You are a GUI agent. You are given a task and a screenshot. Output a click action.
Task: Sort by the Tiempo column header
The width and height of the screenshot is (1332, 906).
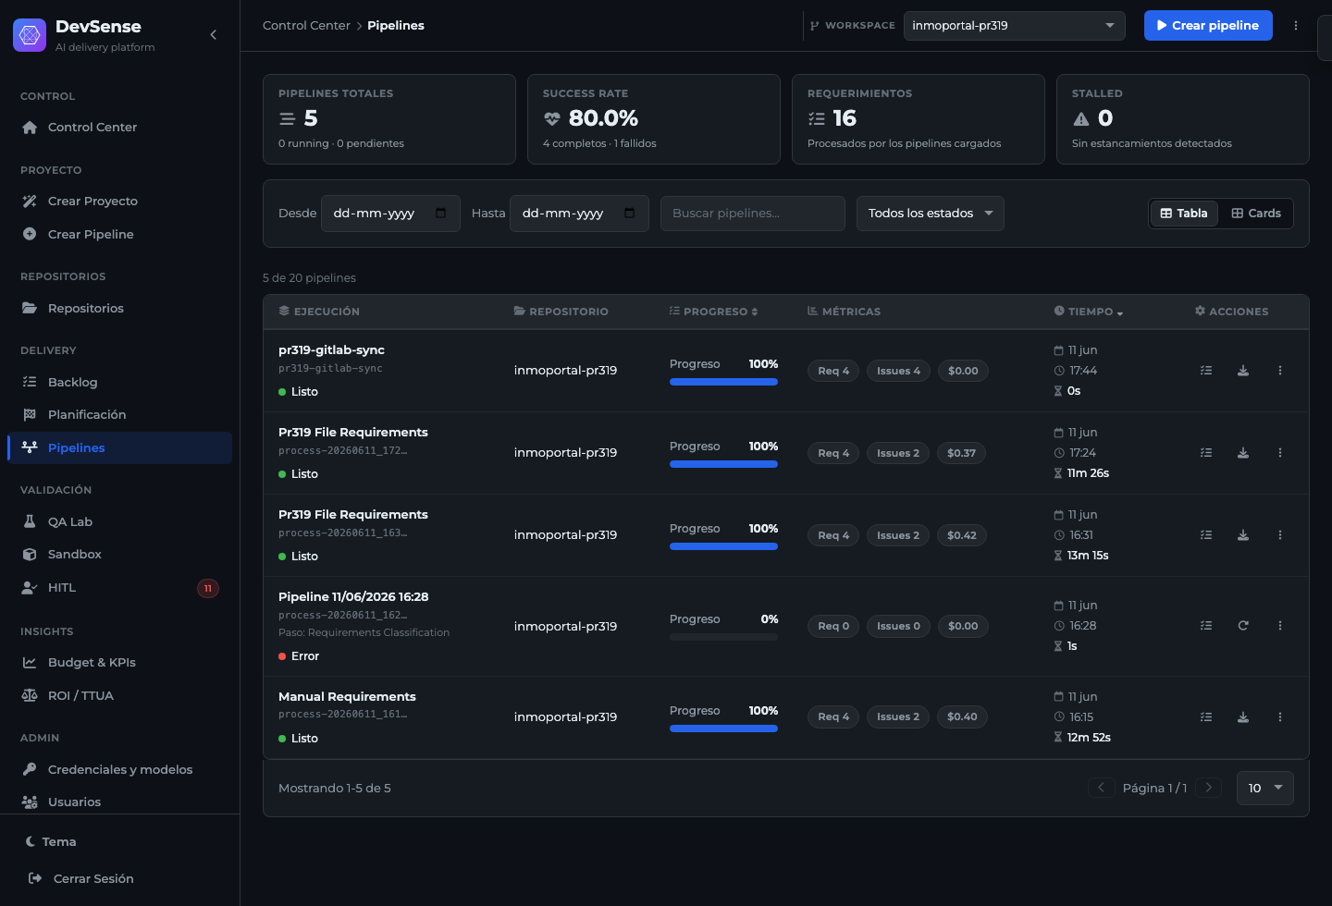click(1089, 312)
